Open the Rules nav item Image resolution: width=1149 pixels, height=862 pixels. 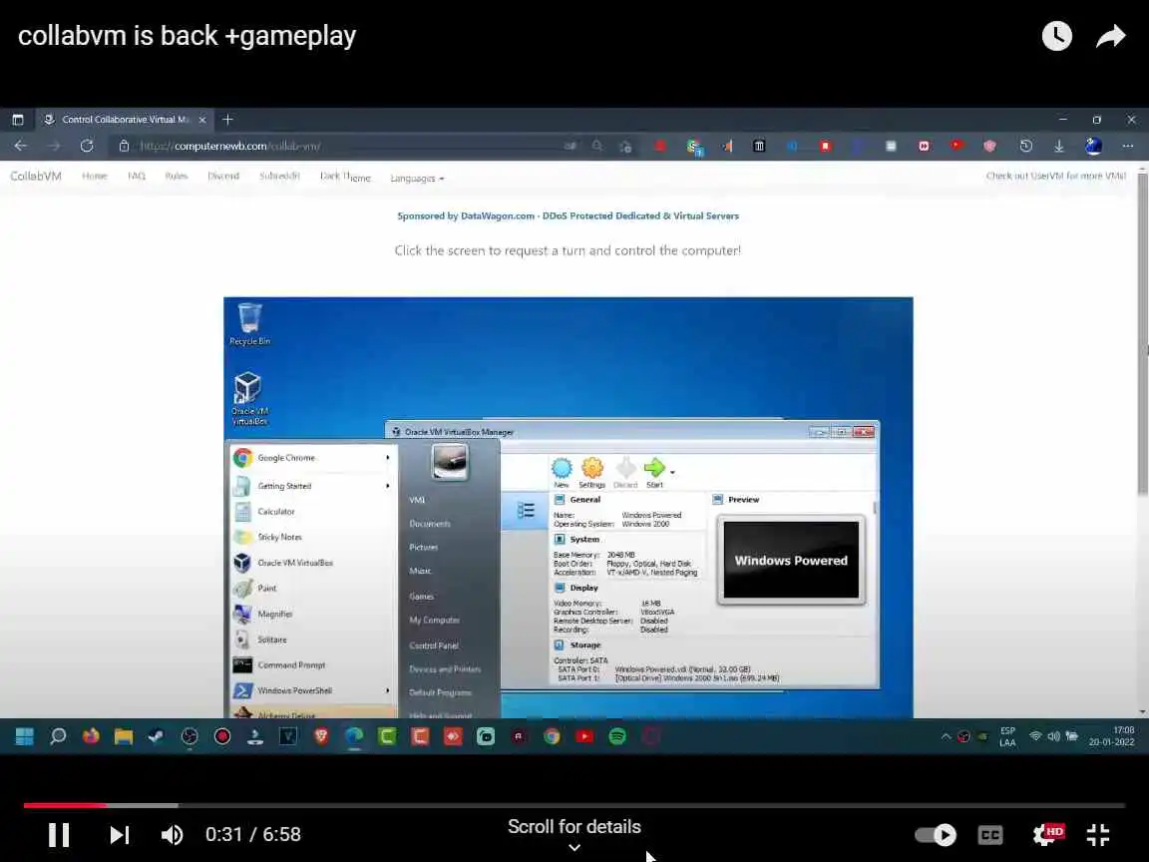(176, 176)
